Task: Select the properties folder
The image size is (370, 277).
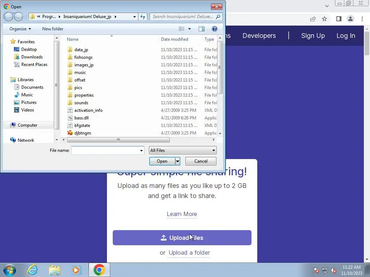Action: click(84, 95)
